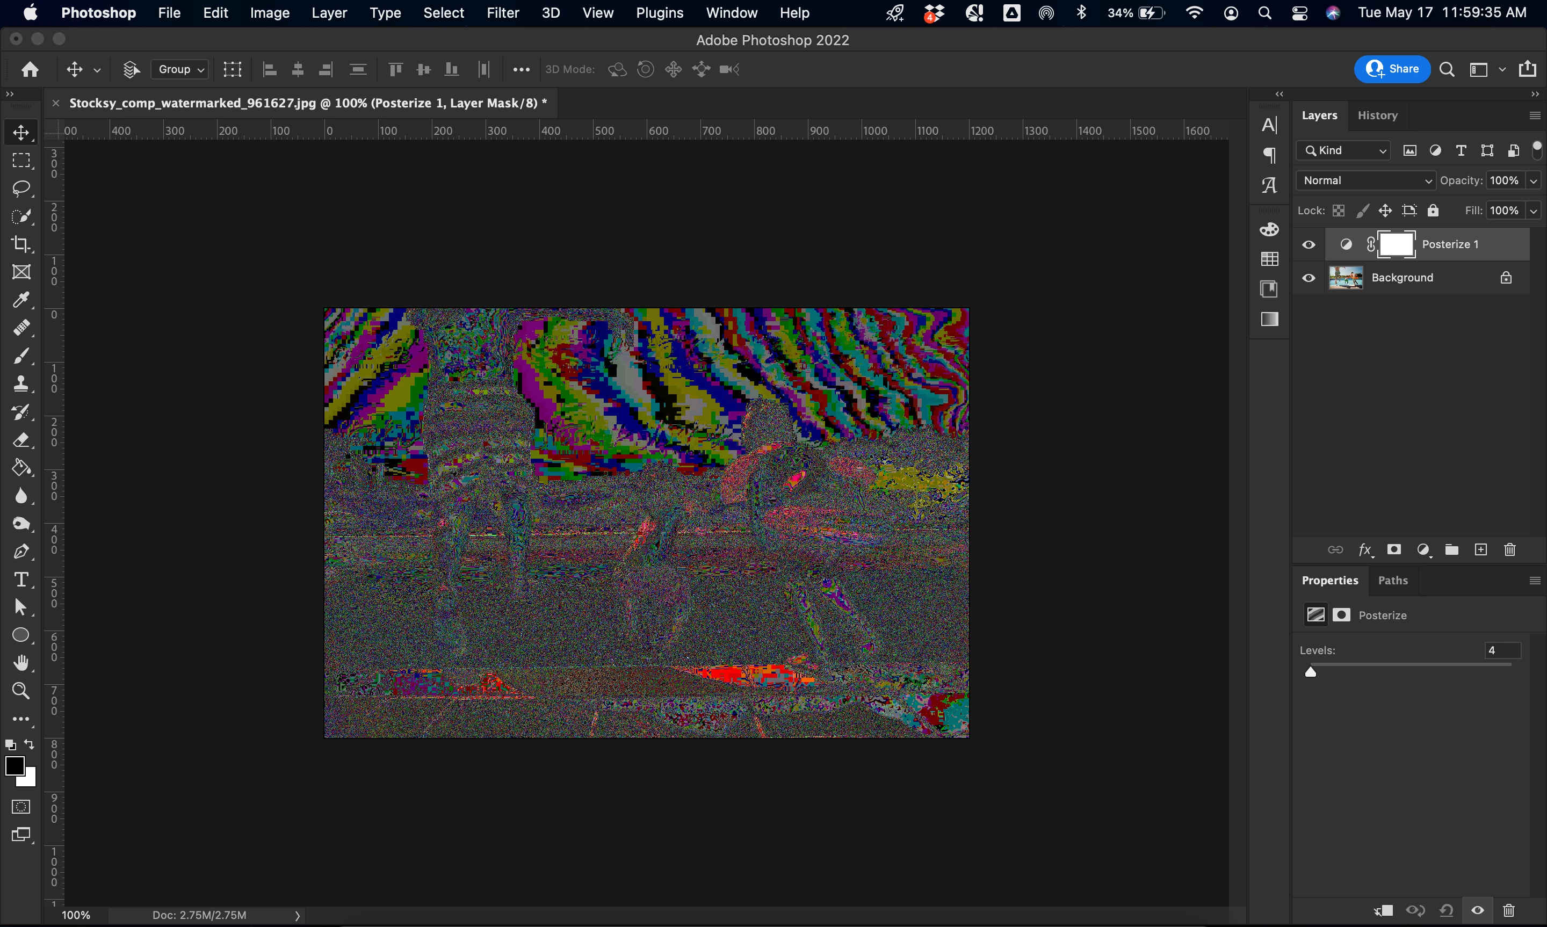
Task: Select the Eraser tool
Action: tap(20, 440)
